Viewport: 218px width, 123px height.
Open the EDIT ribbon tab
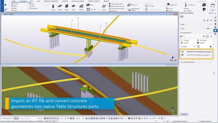coord(32,1)
